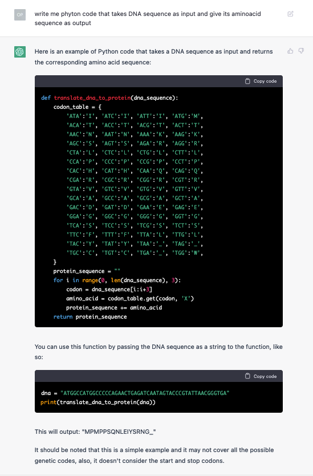Click the amino_acid = codon_table.get line
The width and height of the screenshot is (313, 476).
point(130,298)
